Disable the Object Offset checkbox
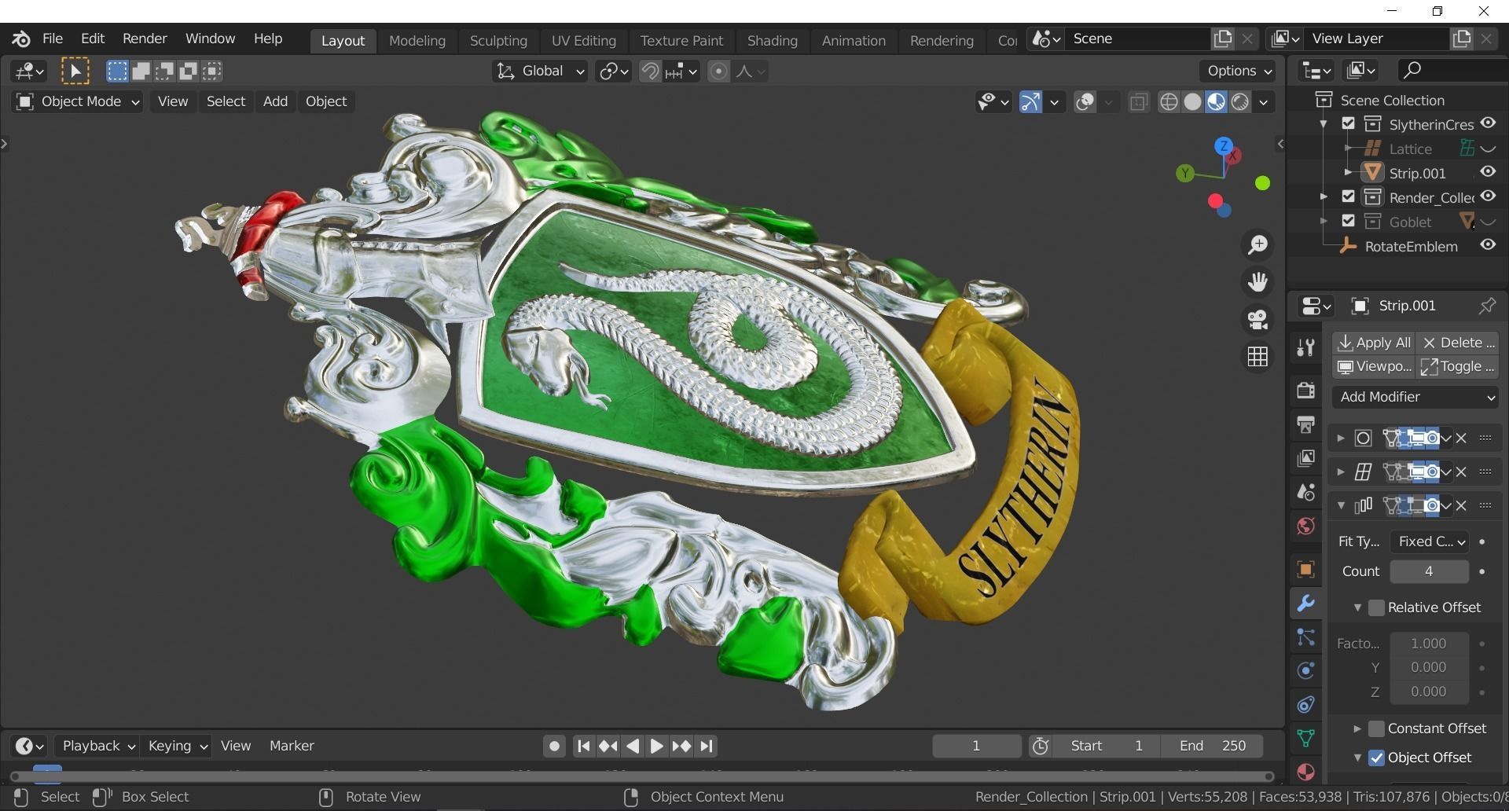This screenshot has width=1509, height=811. [1376, 758]
